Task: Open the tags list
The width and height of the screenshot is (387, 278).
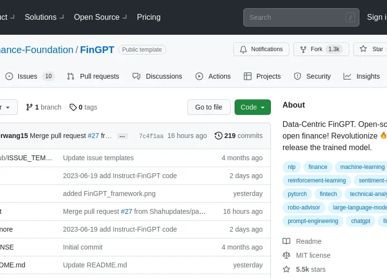Action: pyautogui.click(x=83, y=107)
